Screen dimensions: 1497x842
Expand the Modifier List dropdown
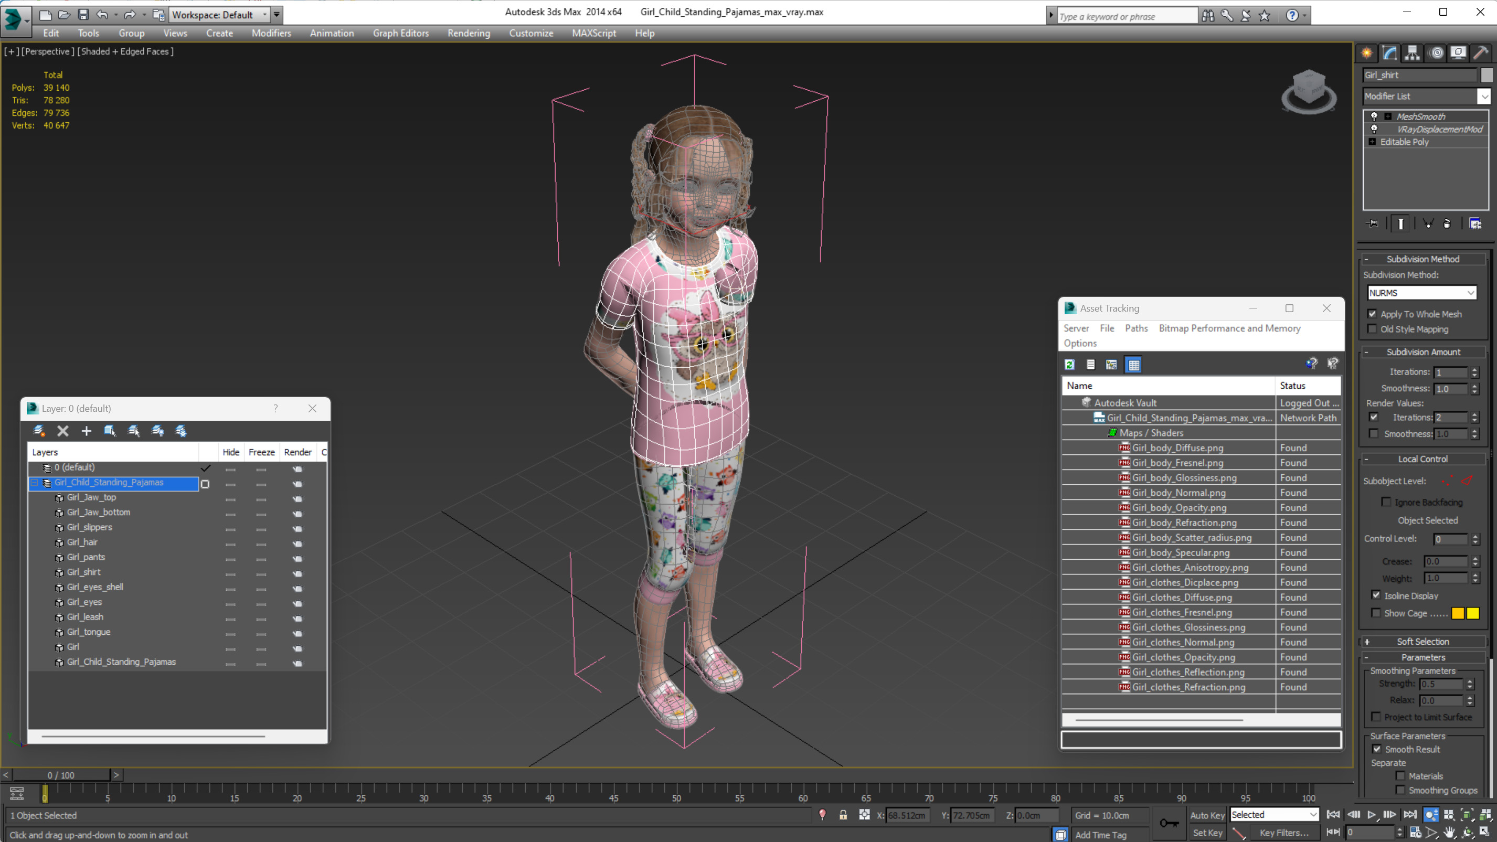click(x=1484, y=96)
